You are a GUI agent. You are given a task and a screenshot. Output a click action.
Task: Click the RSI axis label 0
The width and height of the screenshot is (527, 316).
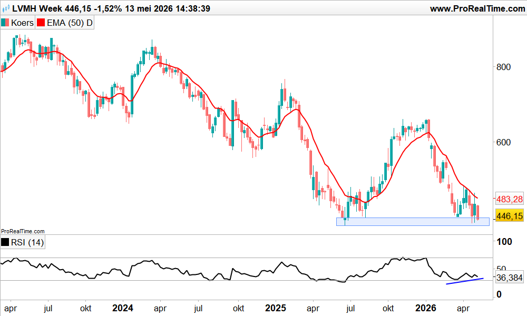(x=499, y=294)
